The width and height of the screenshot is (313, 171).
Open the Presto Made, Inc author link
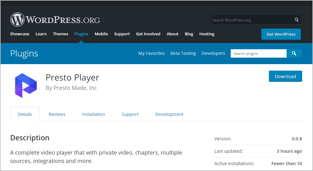(75, 88)
